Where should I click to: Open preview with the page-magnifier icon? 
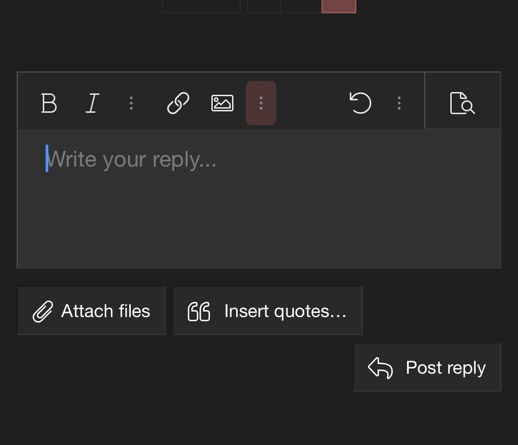pyautogui.click(x=462, y=103)
